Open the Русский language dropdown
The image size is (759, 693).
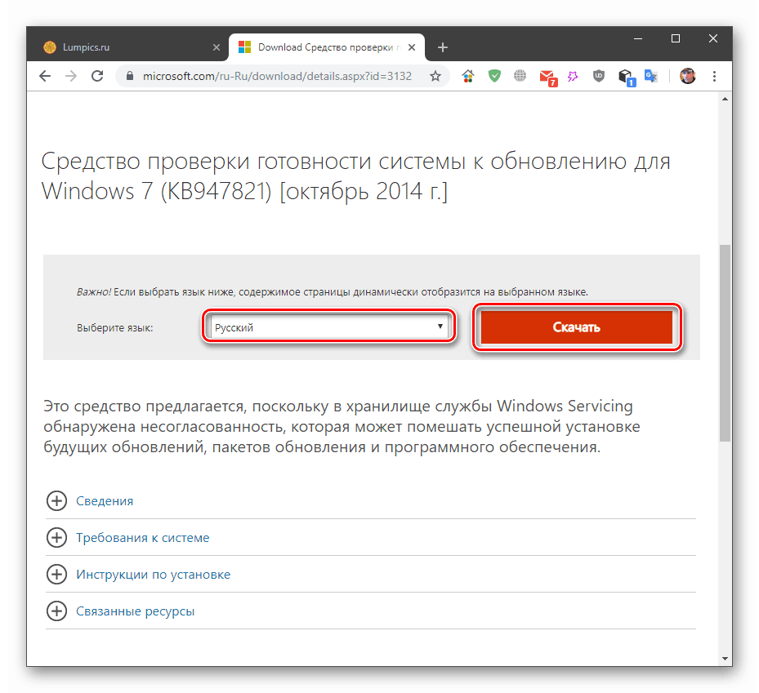[x=329, y=327]
